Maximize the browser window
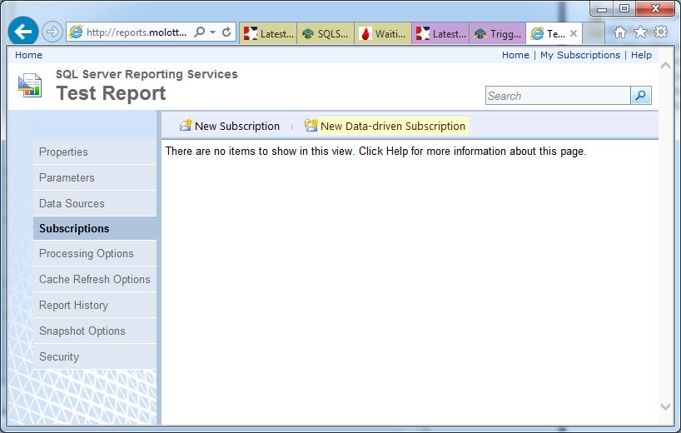Viewport: 681px width, 433px height. [x=624, y=8]
